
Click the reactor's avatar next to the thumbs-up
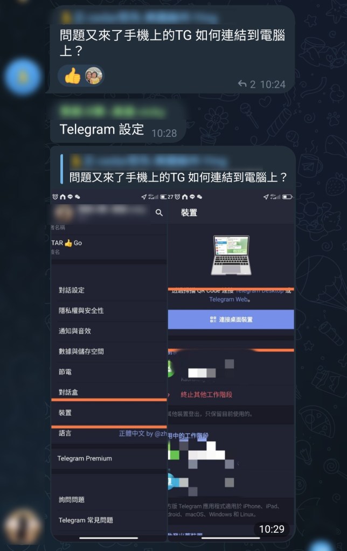(x=94, y=75)
